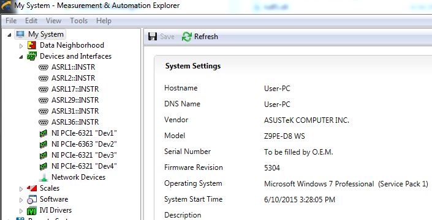Image resolution: width=432 pixels, height=220 pixels.
Task: Click the System Settings heading
Action: (193, 66)
